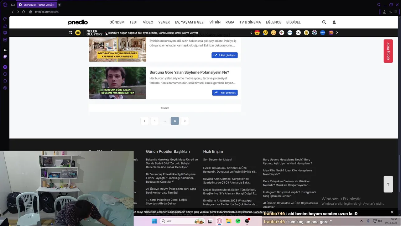This screenshot has height=226, width=401.
Task: Open the onedio site search icon
Action: [x=324, y=22]
